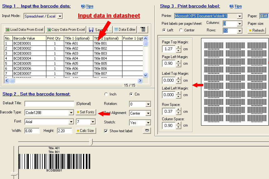Expand the Barcode Type dropdown
The width and height of the screenshot is (269, 179).
point(71,113)
